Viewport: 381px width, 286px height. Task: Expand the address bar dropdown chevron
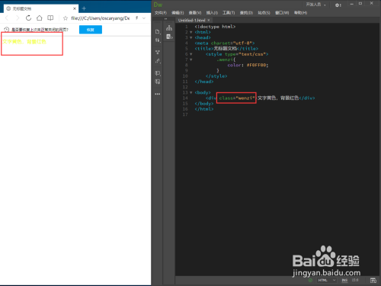(x=144, y=18)
